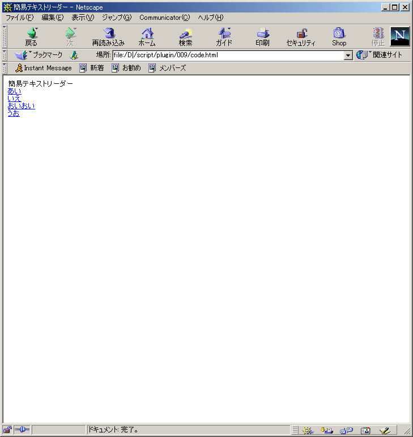Viewport: 413px width, 437px height.
Task: Click the Netscape N logo
Action: (400, 36)
